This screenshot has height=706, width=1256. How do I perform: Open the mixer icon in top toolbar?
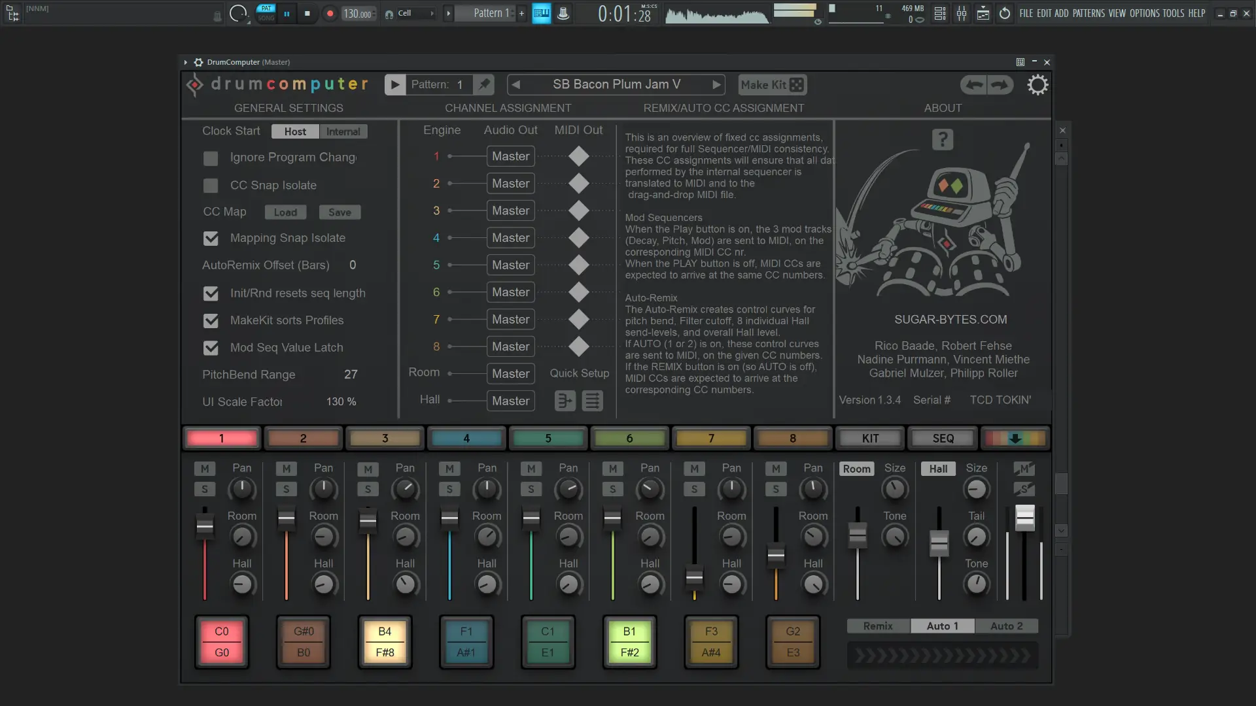(962, 13)
